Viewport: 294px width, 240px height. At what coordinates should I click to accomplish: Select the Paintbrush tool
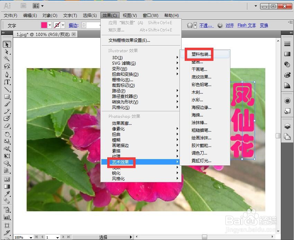tap(7, 104)
